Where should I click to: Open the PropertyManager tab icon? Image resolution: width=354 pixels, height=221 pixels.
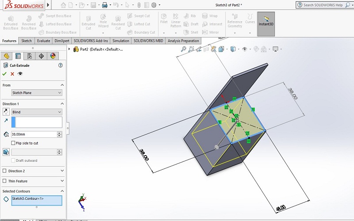coord(18,56)
